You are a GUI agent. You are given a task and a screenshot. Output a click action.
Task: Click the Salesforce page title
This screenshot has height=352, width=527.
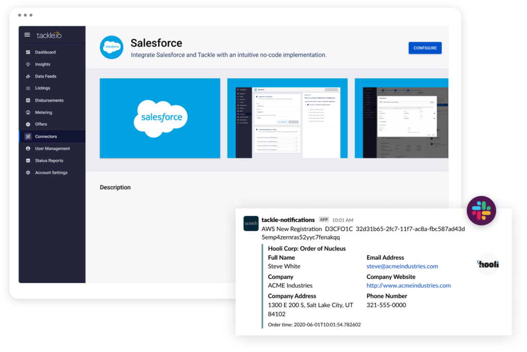click(x=156, y=43)
